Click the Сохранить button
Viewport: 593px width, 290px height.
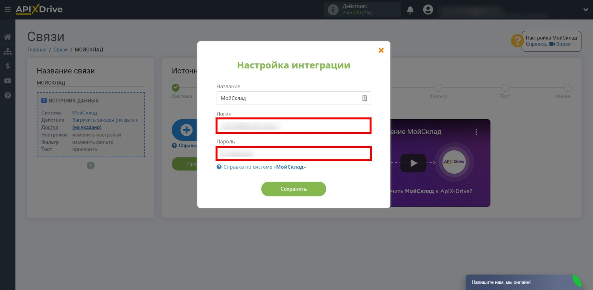(293, 189)
